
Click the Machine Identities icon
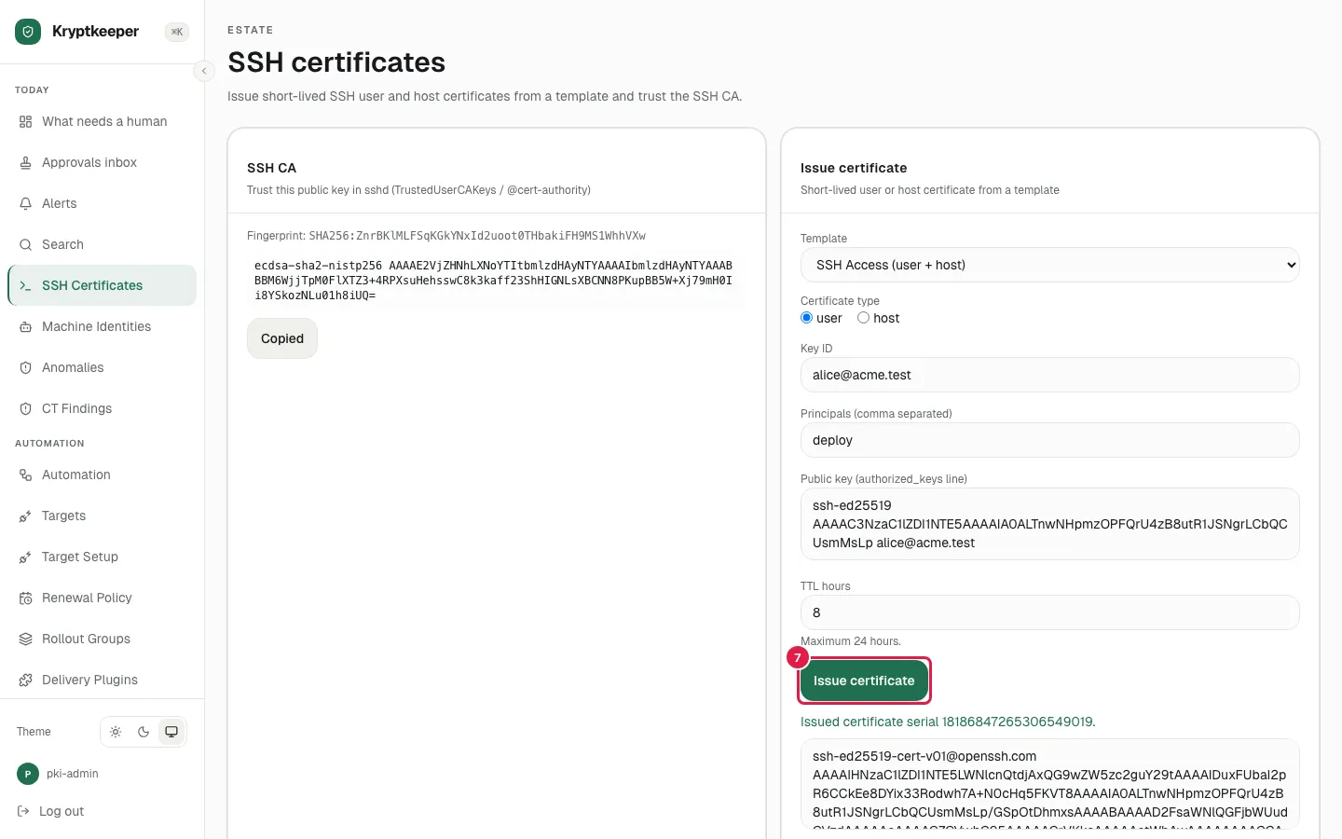click(25, 327)
